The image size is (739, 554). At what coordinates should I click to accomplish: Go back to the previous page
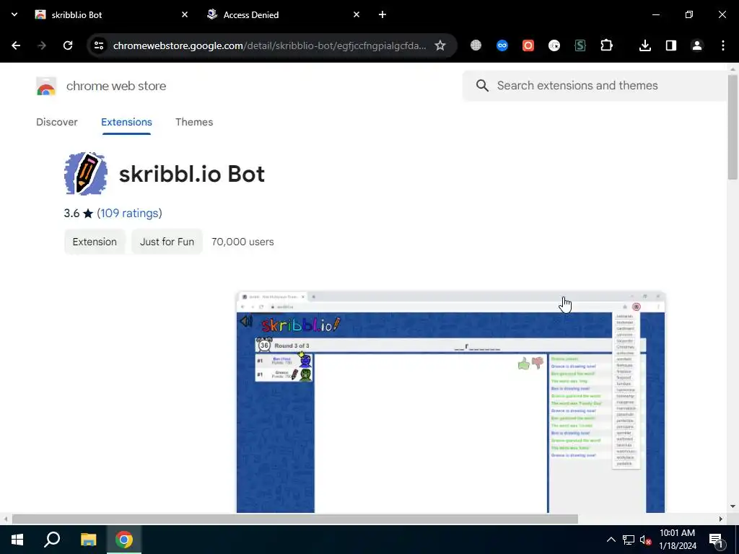pyautogui.click(x=16, y=45)
